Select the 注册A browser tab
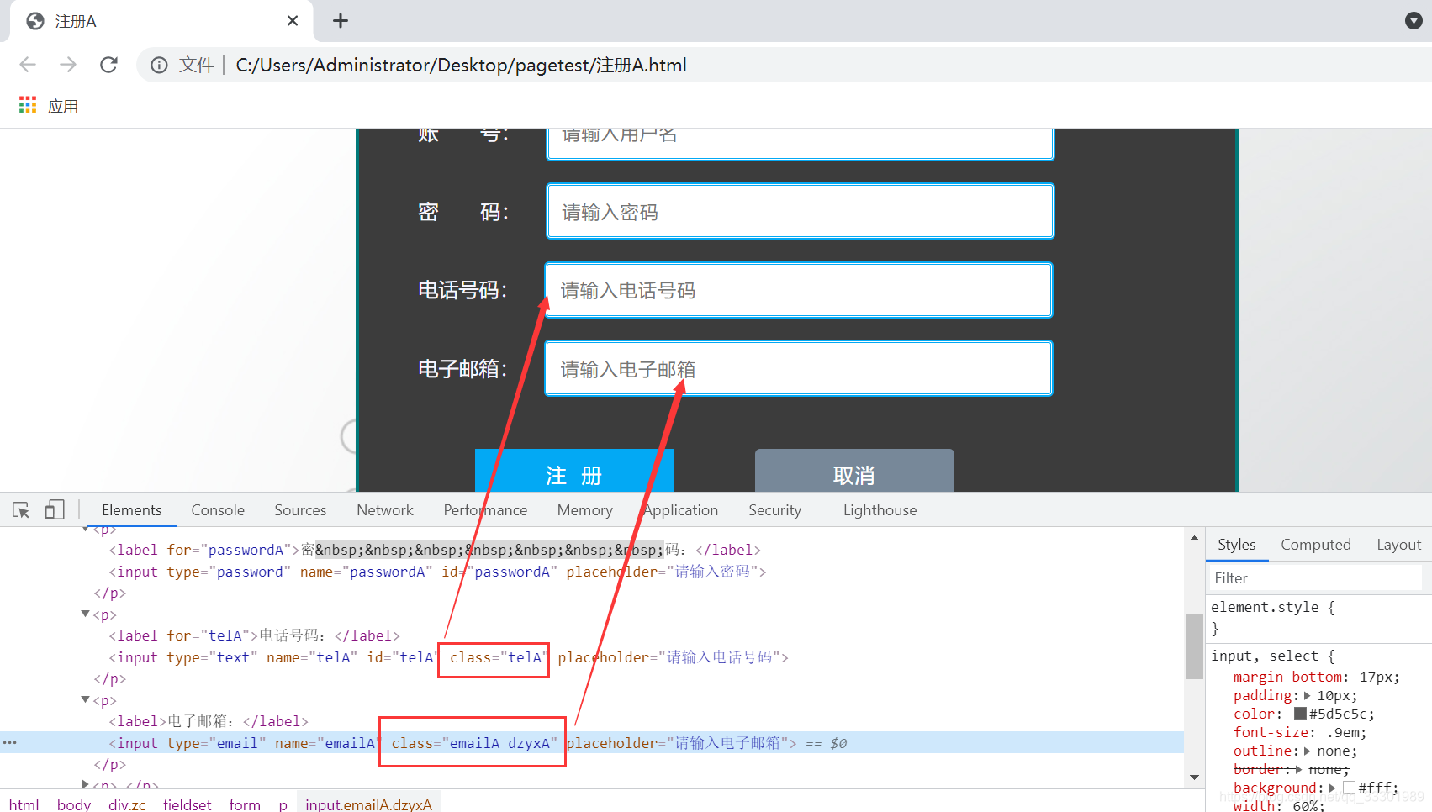The height and width of the screenshot is (812, 1432). point(160,21)
